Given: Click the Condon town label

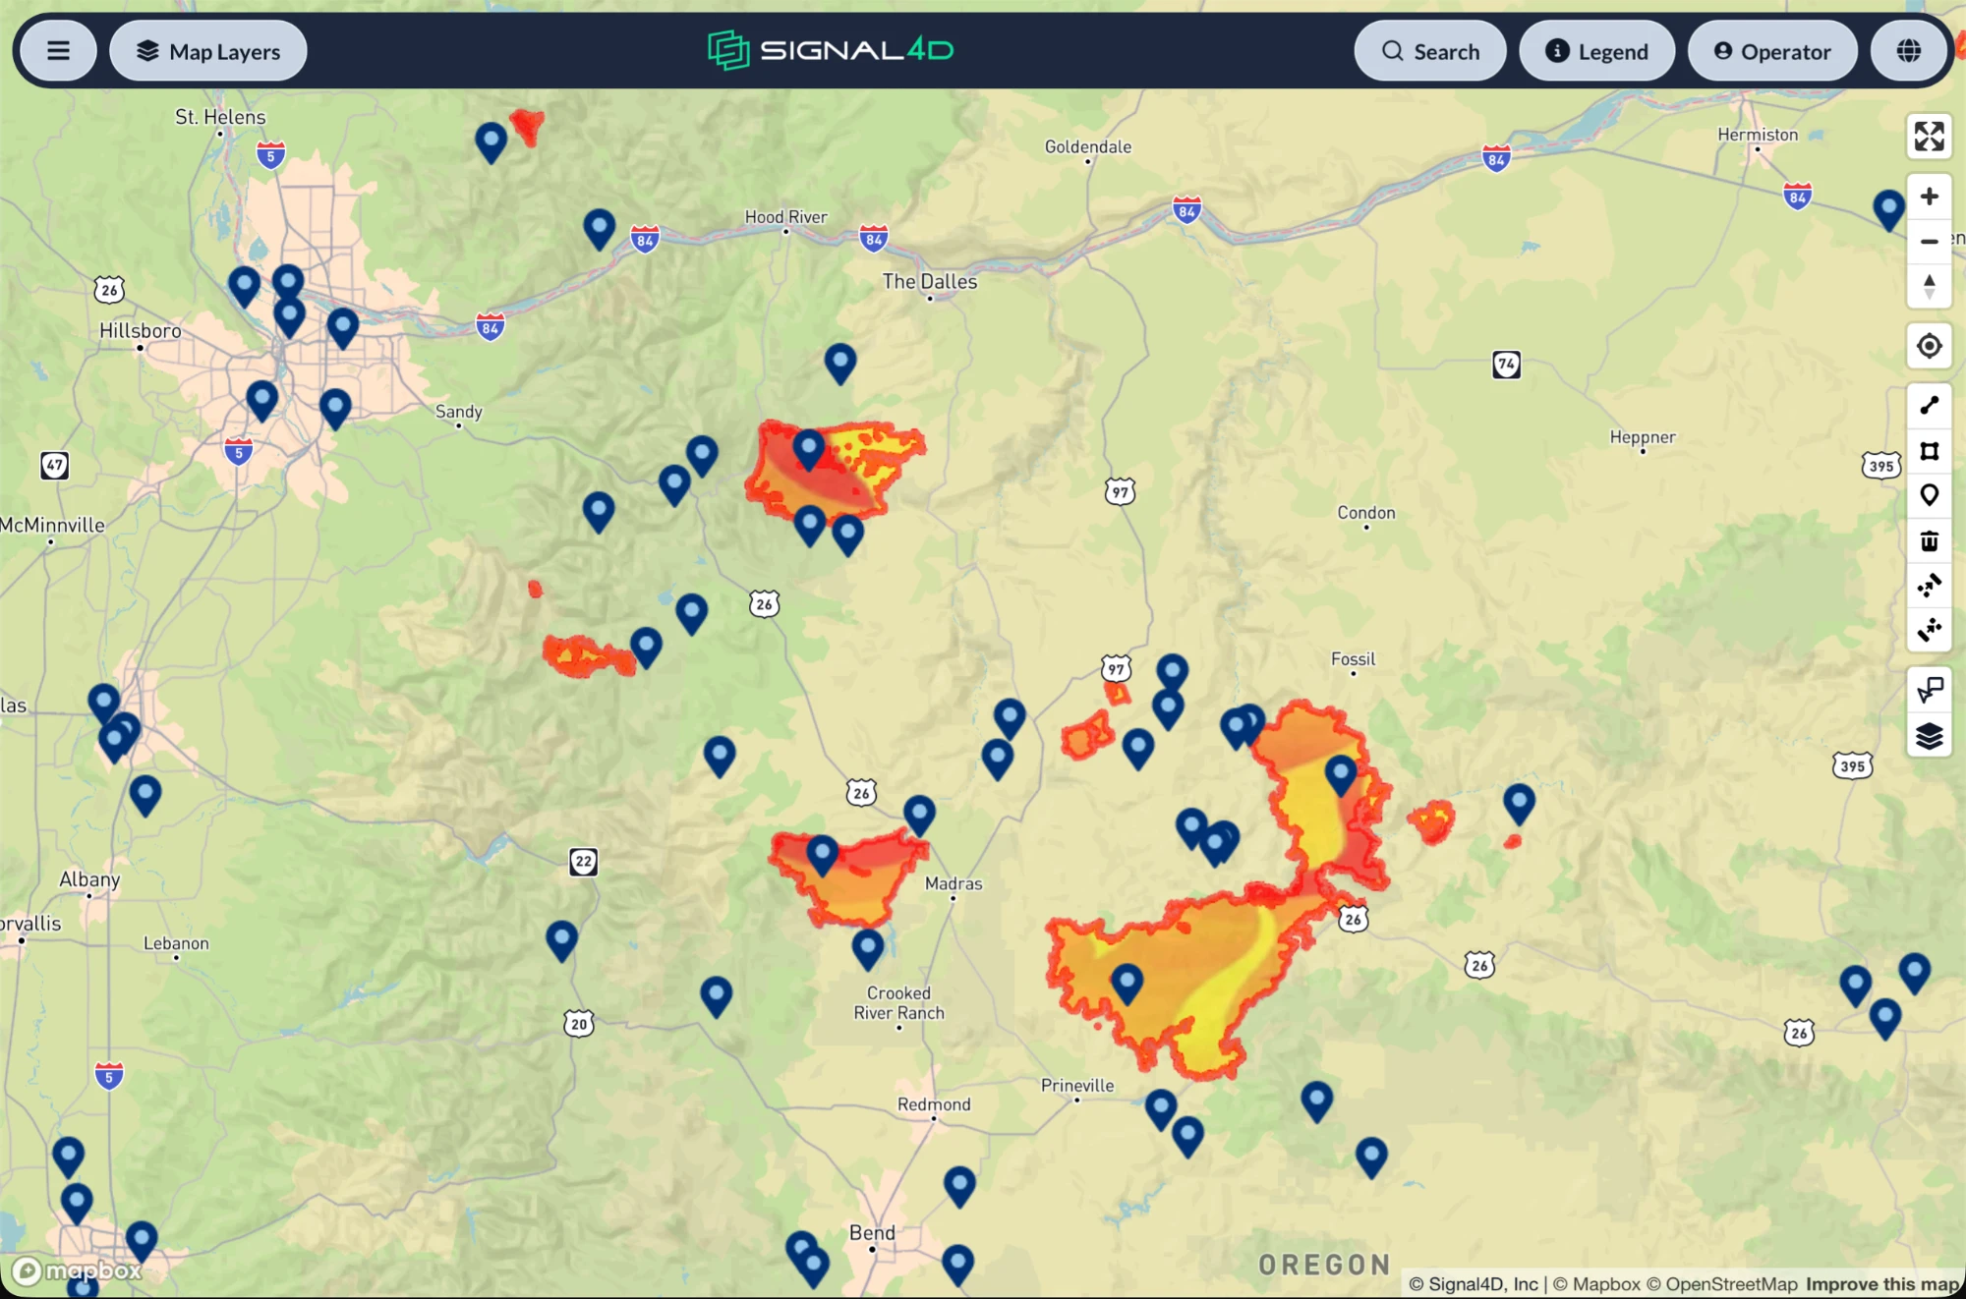Looking at the screenshot, I should [1366, 513].
